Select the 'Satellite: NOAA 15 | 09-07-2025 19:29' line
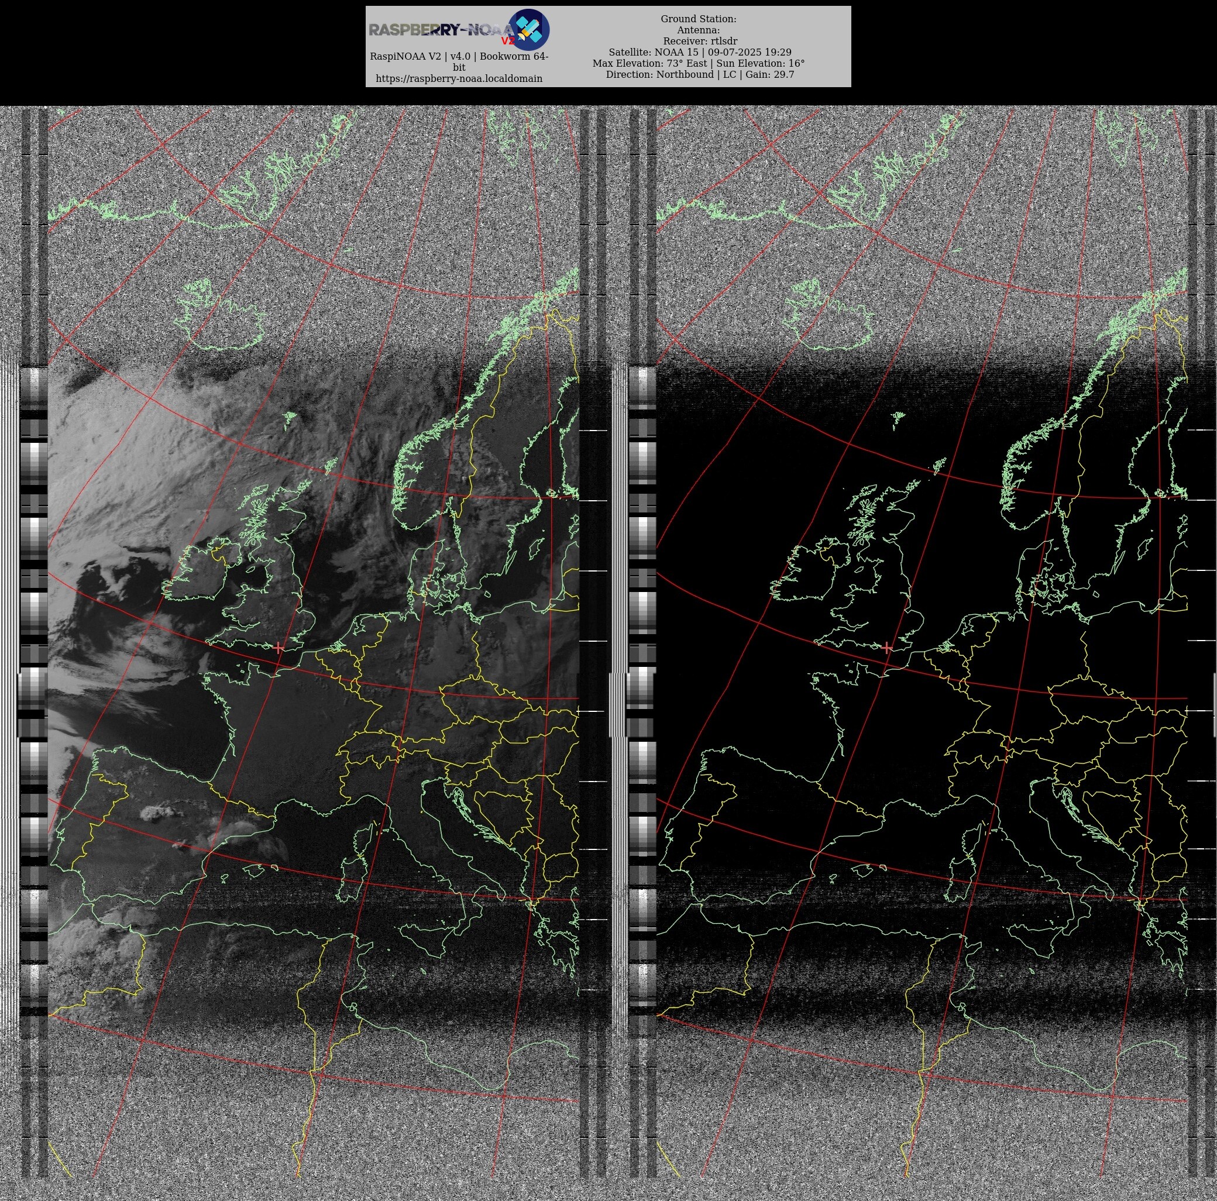This screenshot has height=1201, width=1217. pyautogui.click(x=700, y=52)
